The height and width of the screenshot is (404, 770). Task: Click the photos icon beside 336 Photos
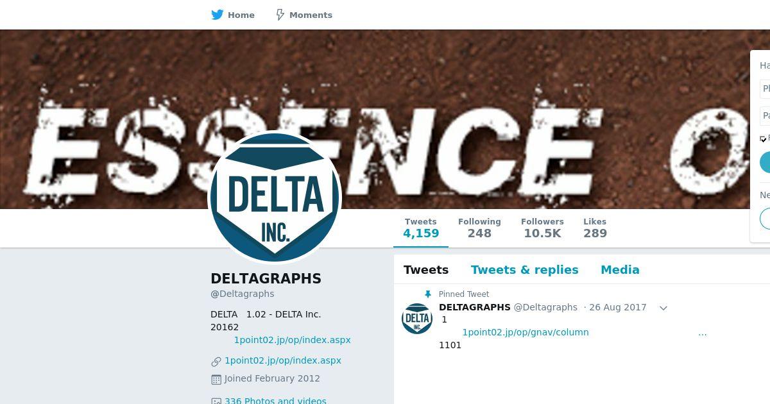tap(216, 401)
